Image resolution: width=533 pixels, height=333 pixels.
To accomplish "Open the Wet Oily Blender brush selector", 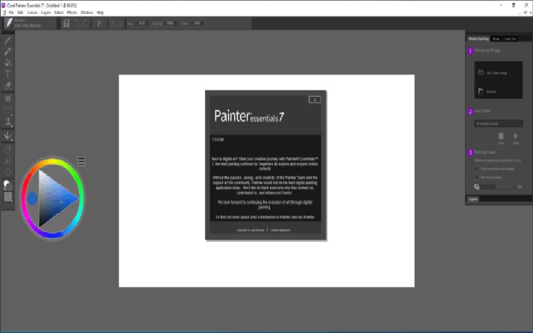I will pos(30,23).
